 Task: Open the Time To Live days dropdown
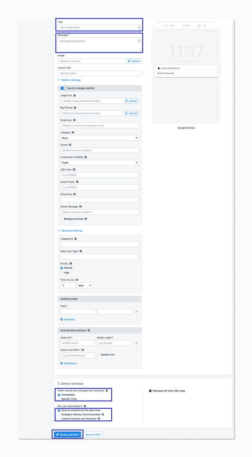[84, 285]
